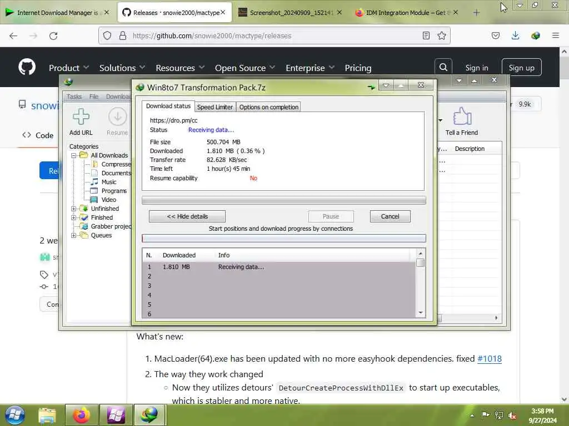569x426 pixels.
Task: Select Download status tab
Action: (168, 106)
